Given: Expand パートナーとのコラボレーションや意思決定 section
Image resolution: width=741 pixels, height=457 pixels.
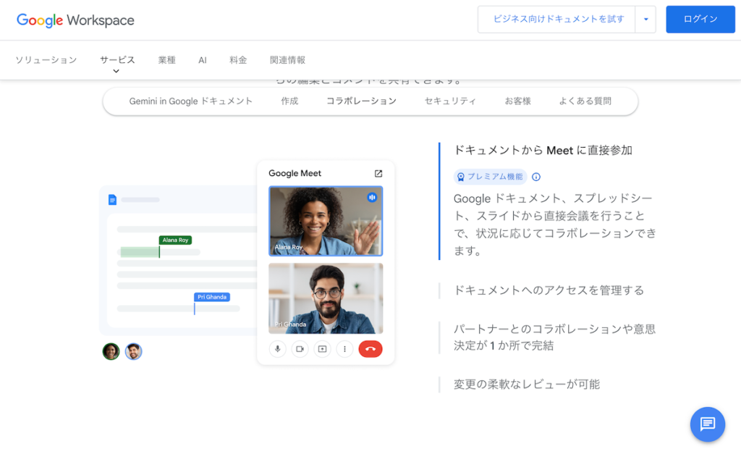Looking at the screenshot, I should tap(555, 337).
